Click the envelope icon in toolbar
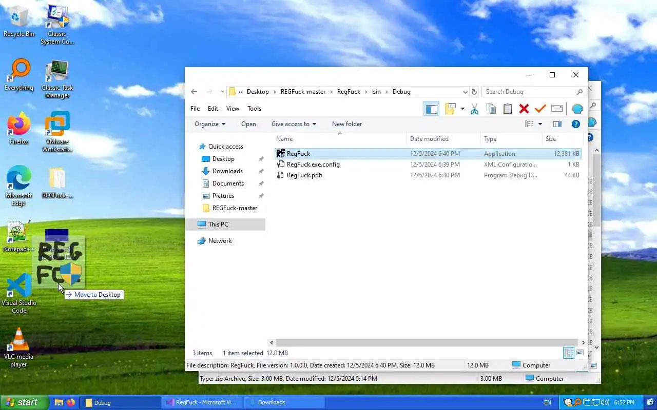657x410 pixels. [557, 109]
